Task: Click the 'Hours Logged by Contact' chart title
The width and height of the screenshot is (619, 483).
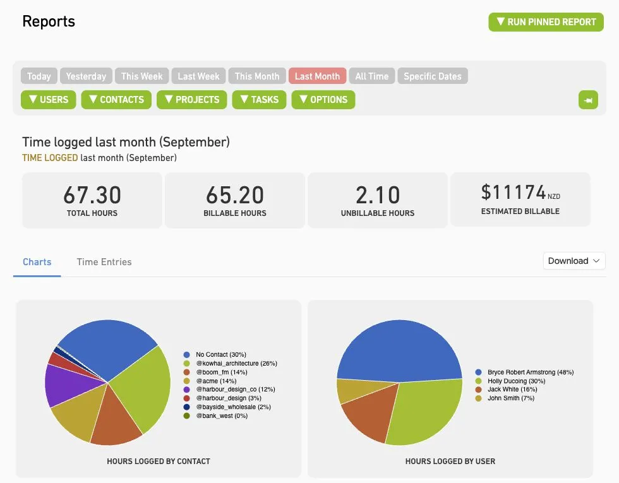Action: [x=159, y=462]
